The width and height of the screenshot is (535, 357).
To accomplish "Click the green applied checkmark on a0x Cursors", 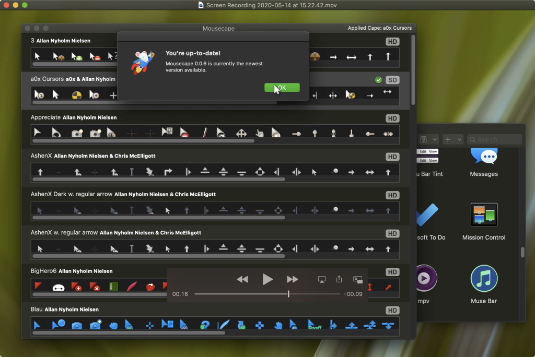I will pyautogui.click(x=378, y=80).
